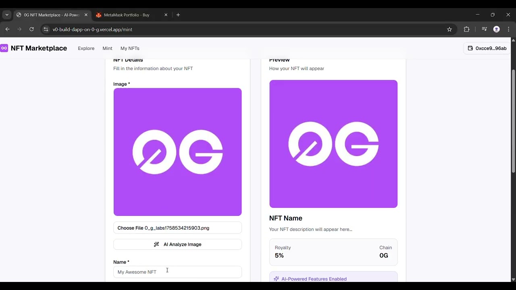
Task: Click the browser forward arrow
Action: [x=19, y=29]
